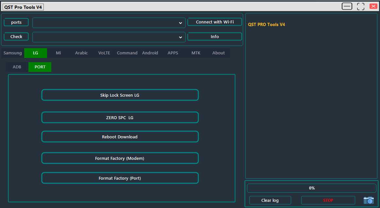Screen dimensions: 380x208
Task: Select the Mi tab
Action: pyautogui.click(x=58, y=53)
